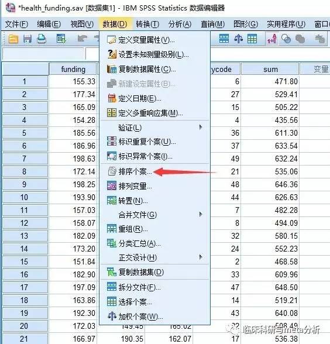The image size is (330, 344).
Task: Click the Open data file folder icon
Action: (x=13, y=40)
